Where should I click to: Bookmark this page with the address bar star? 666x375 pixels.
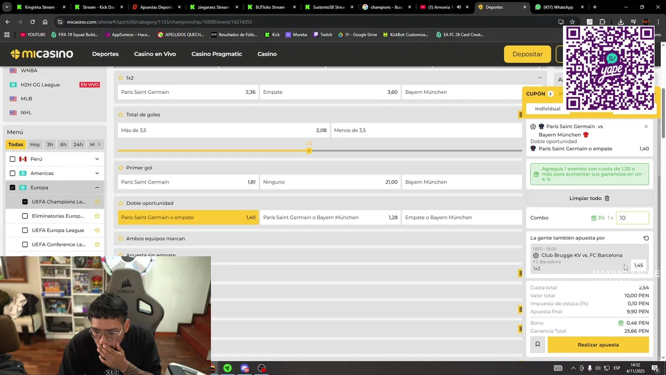pos(572,22)
